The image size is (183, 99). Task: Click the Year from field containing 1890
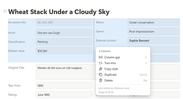[64, 85]
